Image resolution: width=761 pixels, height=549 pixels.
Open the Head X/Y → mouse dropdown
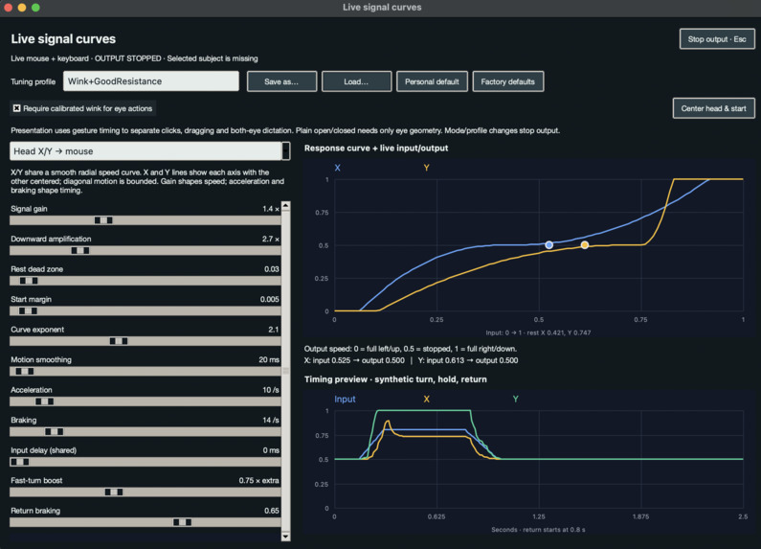150,151
